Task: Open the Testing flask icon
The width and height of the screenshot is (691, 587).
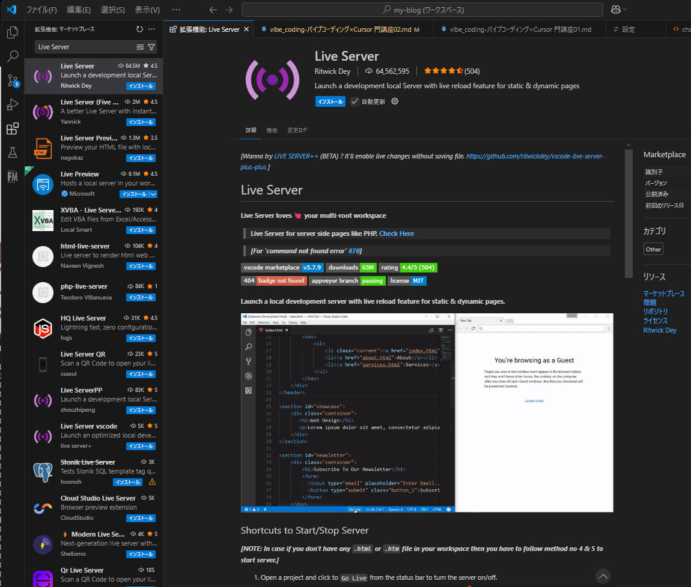Action: tap(12, 152)
